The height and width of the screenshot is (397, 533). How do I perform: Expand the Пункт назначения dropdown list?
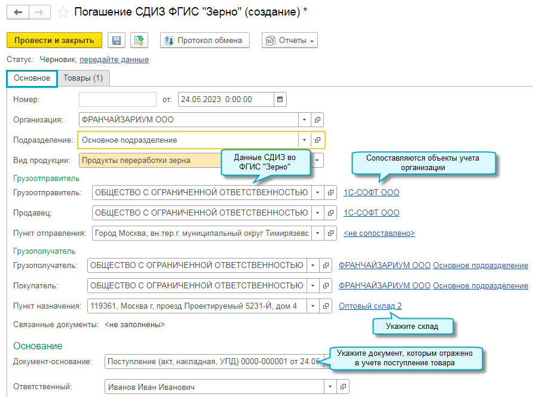(313, 306)
